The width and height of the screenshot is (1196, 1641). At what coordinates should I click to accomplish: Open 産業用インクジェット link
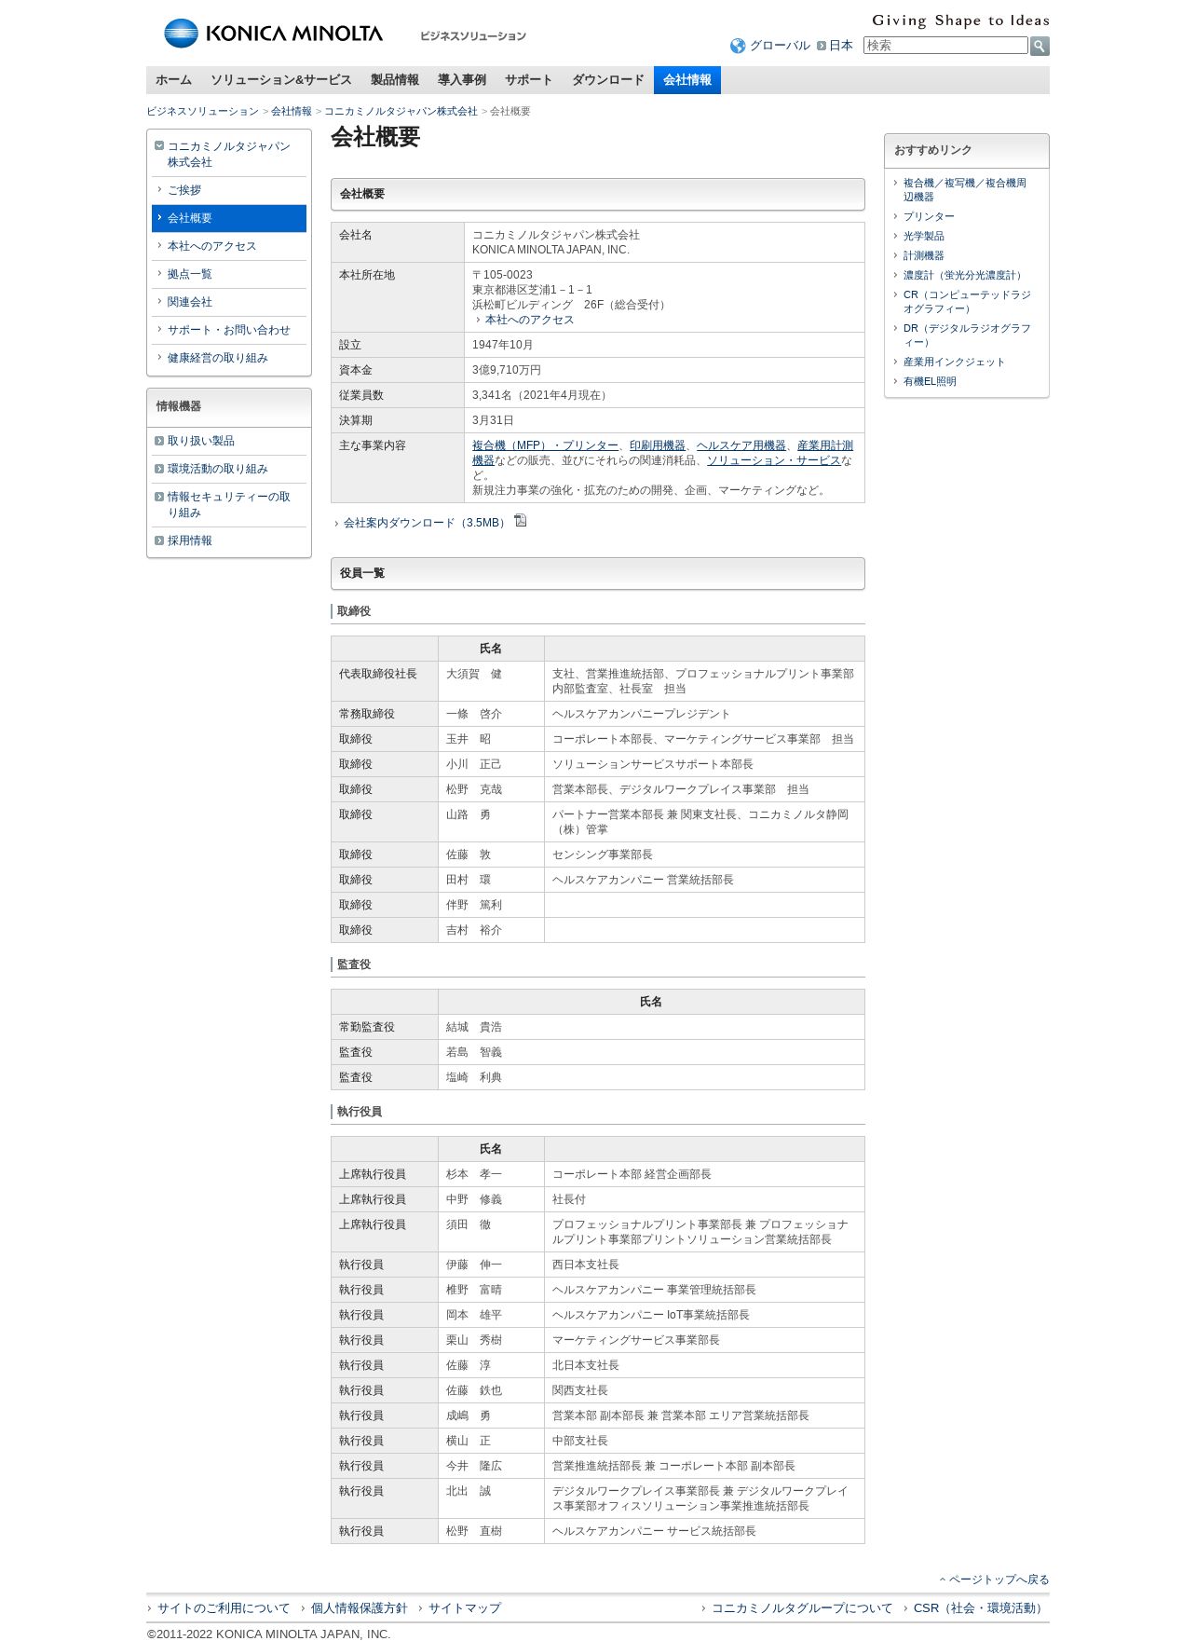tap(955, 362)
